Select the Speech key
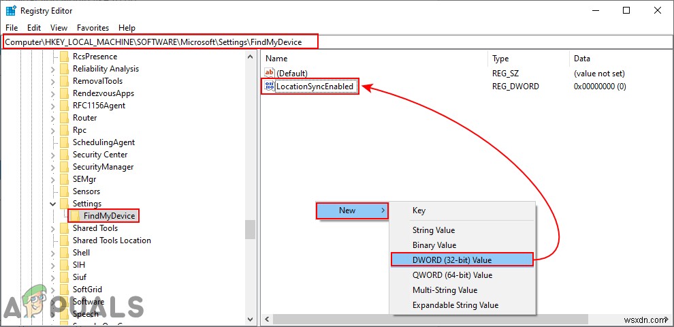Screen dimensions: 674x327 [x=86, y=314]
